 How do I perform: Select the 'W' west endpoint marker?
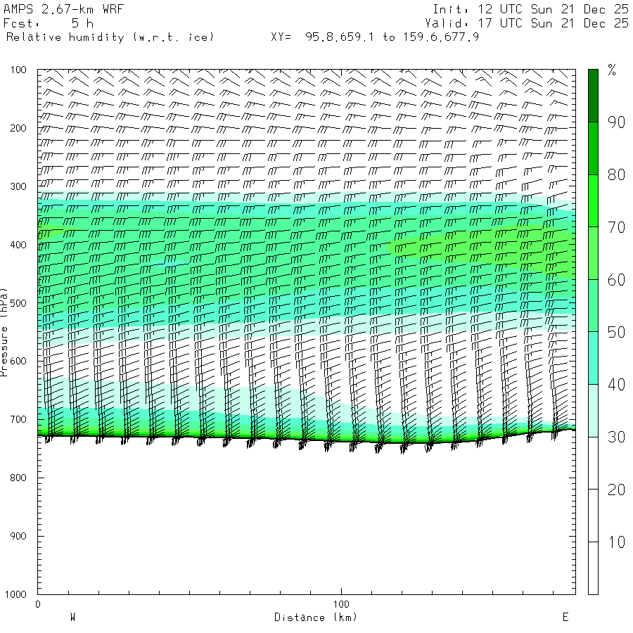coord(72,618)
